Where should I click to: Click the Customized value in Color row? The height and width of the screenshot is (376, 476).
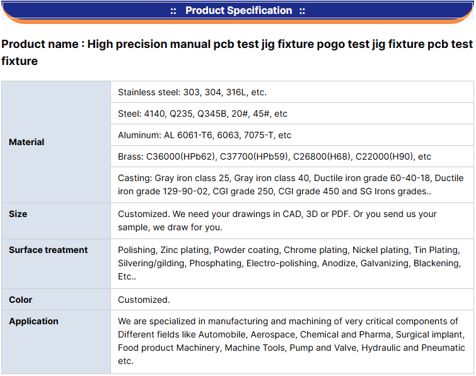pyautogui.click(x=144, y=300)
